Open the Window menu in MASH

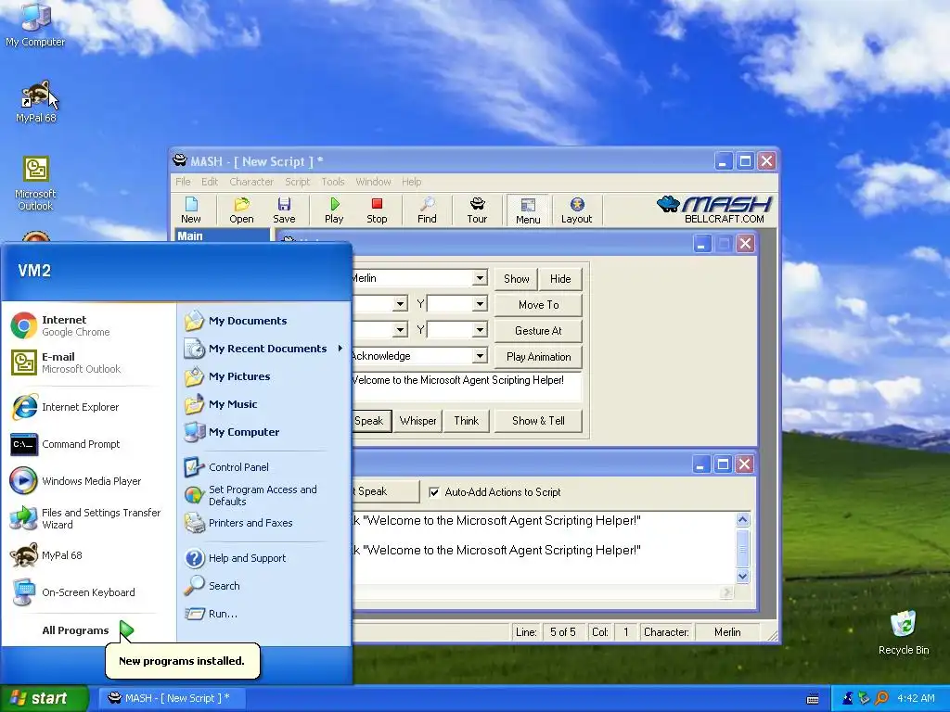tap(373, 182)
